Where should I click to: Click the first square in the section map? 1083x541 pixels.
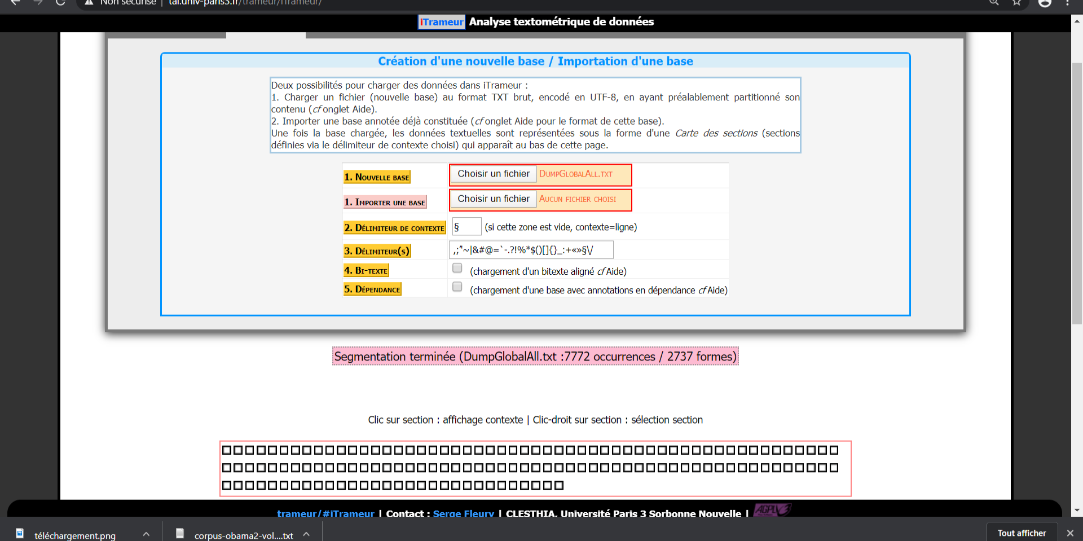(227, 450)
